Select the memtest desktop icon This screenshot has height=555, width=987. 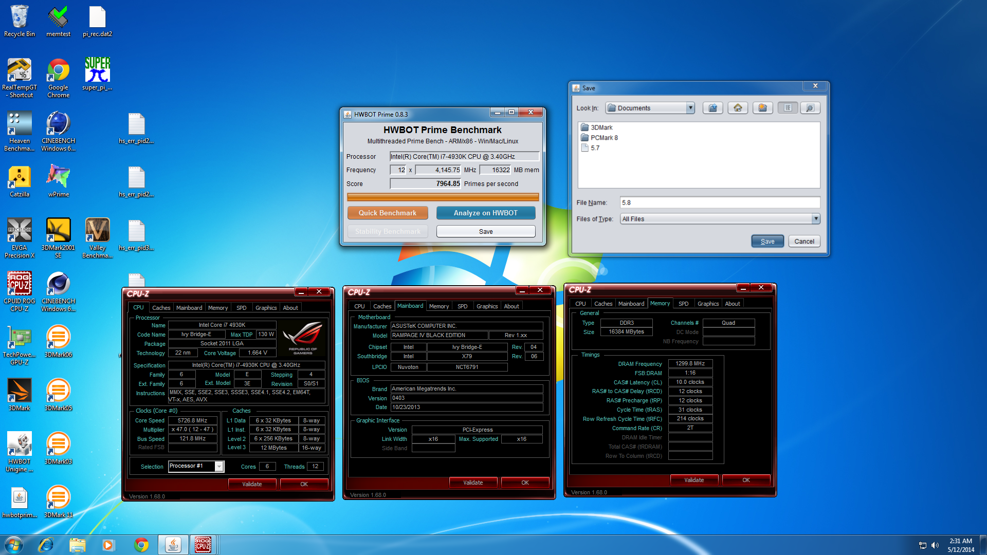coord(58,21)
